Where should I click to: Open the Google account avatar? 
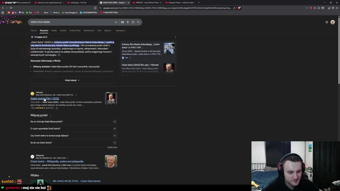pos(333,22)
